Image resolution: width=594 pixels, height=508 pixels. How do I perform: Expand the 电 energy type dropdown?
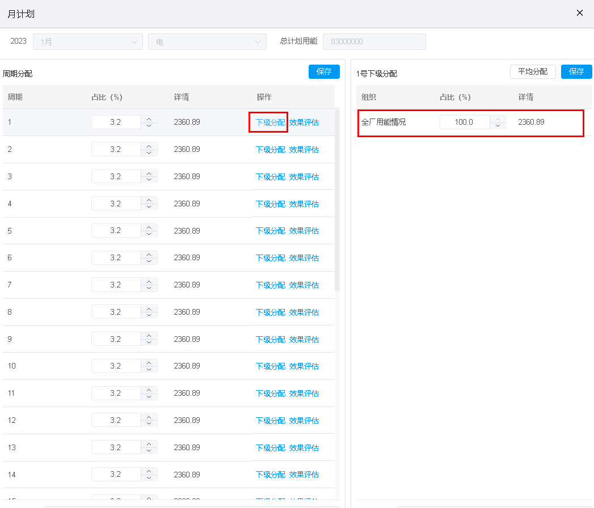pos(207,41)
